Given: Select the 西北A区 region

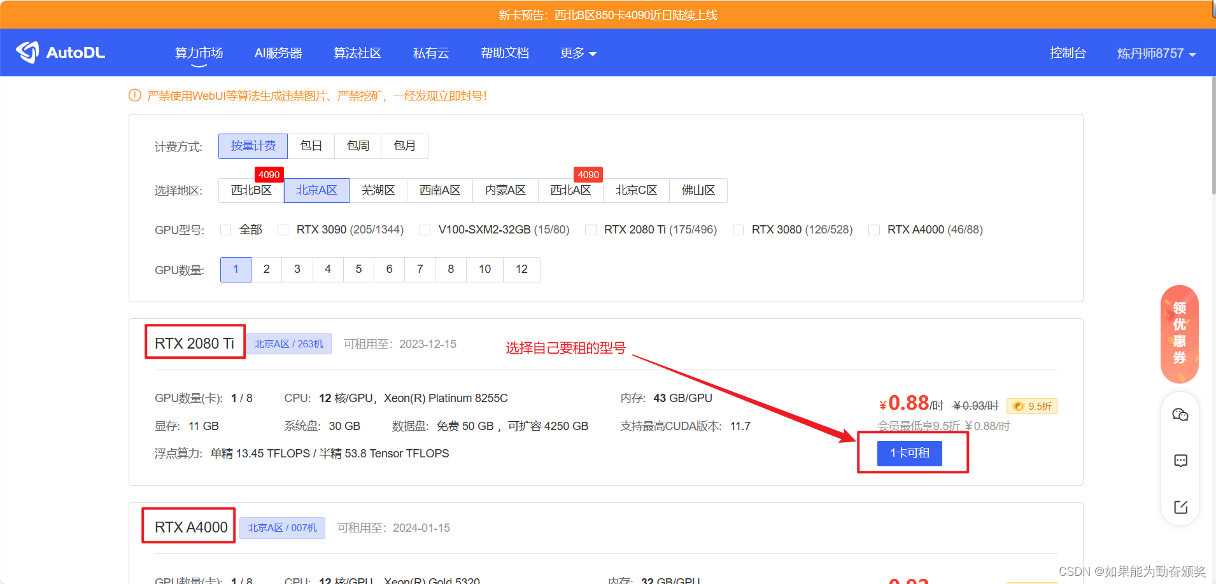Looking at the screenshot, I should tap(570, 190).
